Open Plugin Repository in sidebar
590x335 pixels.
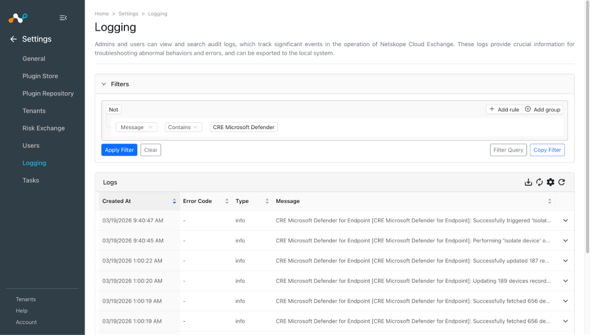point(48,93)
